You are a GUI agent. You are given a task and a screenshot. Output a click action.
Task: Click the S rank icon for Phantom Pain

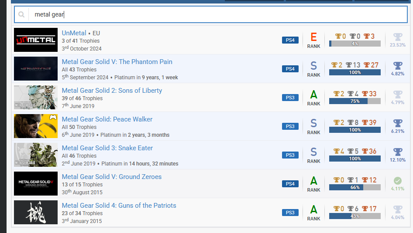pos(314,66)
